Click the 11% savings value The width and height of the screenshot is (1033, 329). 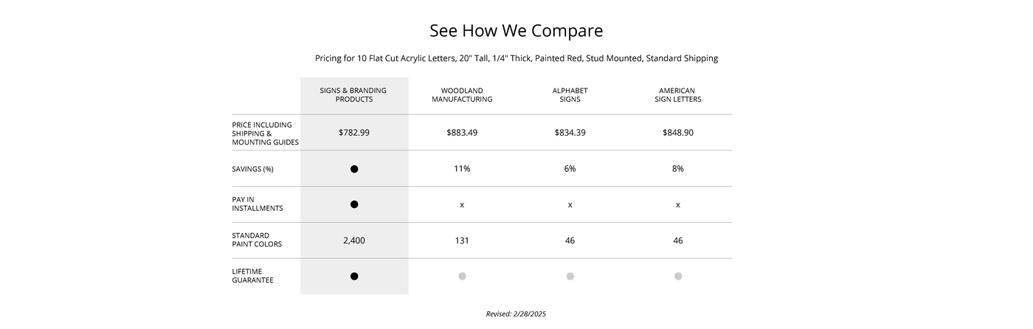(x=462, y=168)
